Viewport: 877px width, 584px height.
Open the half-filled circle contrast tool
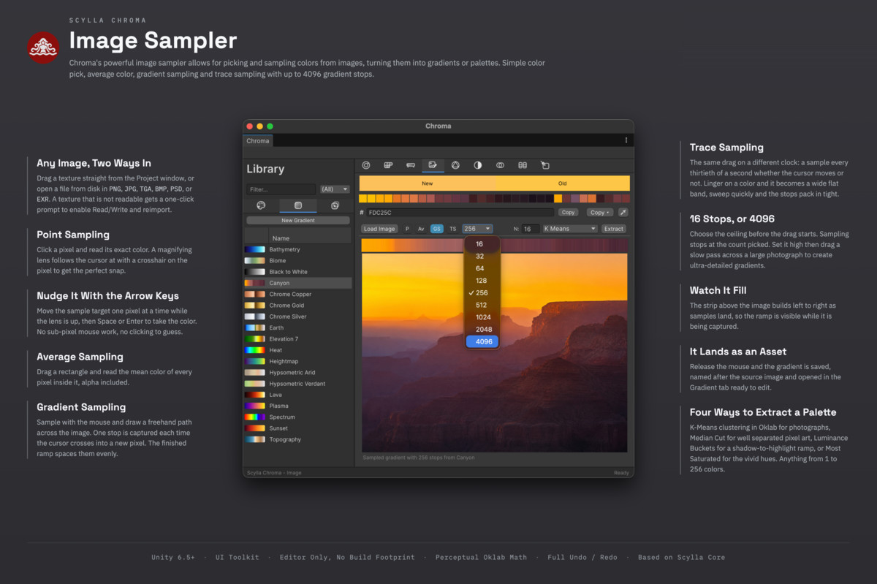point(477,165)
